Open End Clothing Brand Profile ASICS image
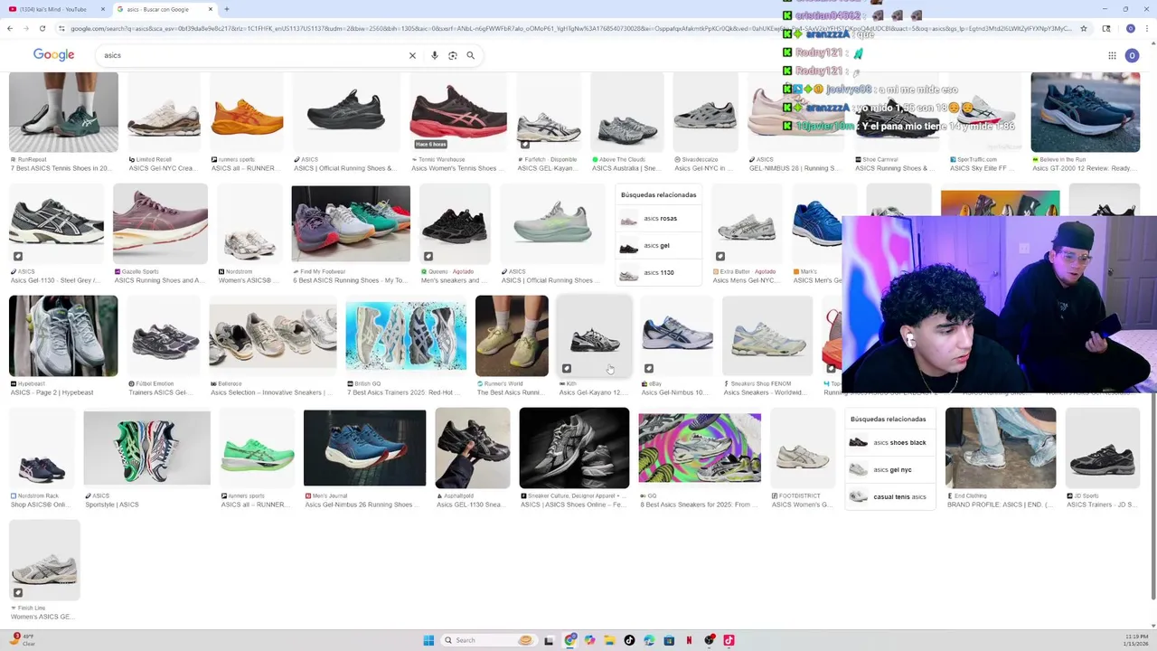Viewport: 1157px width, 651px height. tap(1001, 448)
